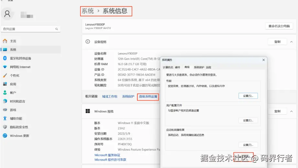298x168 pixels.
Task: Click 序列号 value PF40XT0Q
Action: coord(124,144)
